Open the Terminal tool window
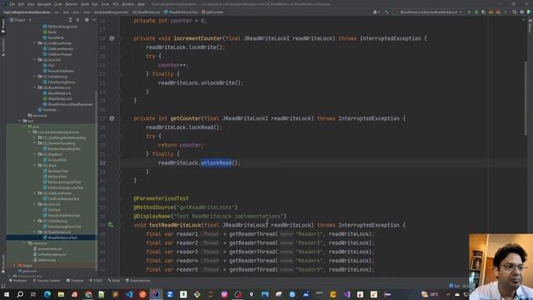This screenshot has height=300, width=533. 75,281
